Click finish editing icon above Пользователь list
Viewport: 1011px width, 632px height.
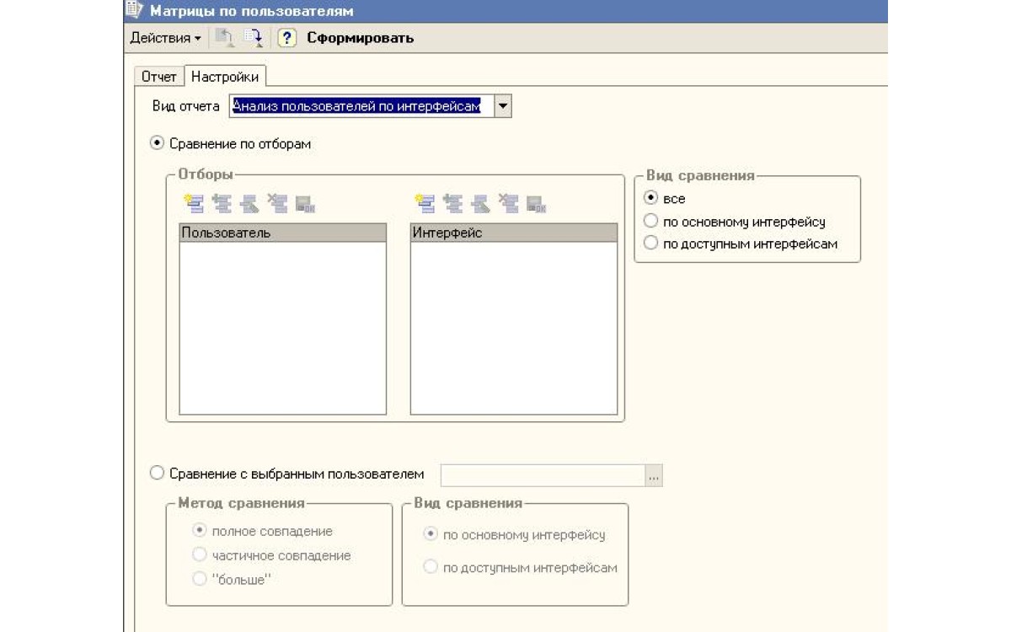pos(305,203)
